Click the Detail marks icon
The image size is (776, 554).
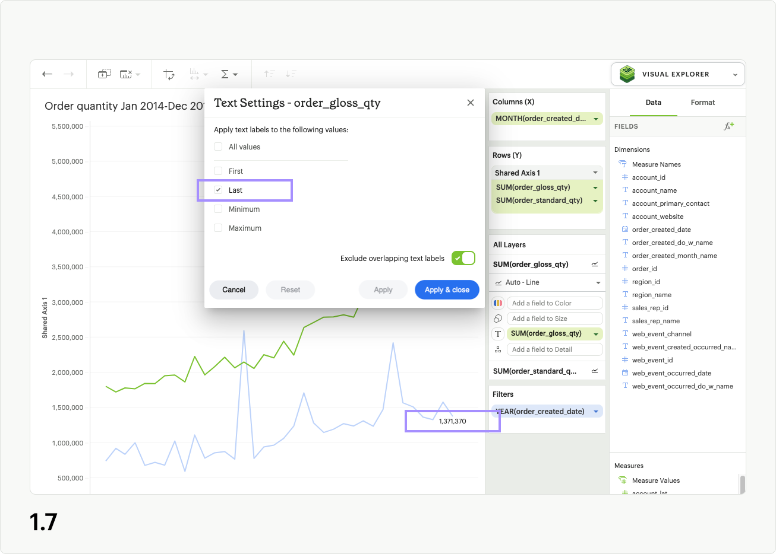[x=497, y=349]
